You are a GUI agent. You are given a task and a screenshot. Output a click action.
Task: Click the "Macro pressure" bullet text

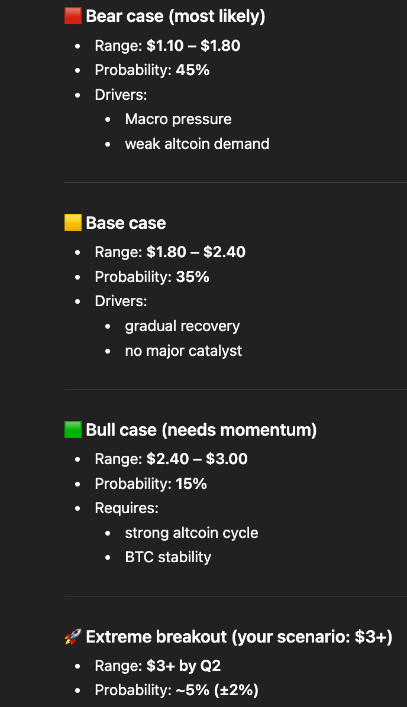pos(178,119)
